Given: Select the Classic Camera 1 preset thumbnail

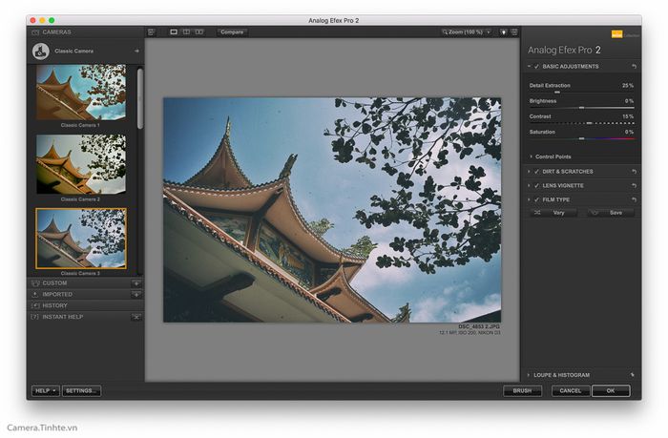Looking at the screenshot, I should (x=81, y=92).
